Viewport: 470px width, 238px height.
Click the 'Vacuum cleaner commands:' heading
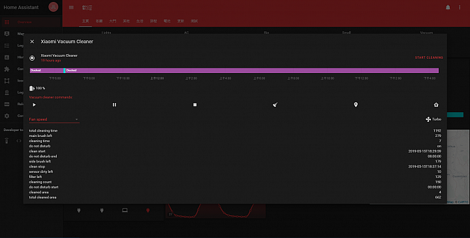point(51,97)
